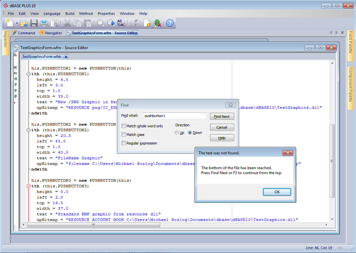Click Cancel in the Find dialog
The height and width of the screenshot is (253, 356).
click(222, 127)
